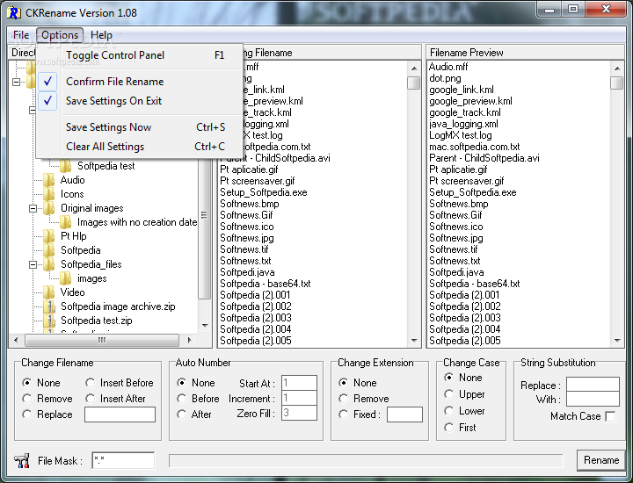Click the Filename Preview column header

(525, 53)
